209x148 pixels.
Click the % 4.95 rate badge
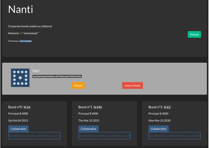click(x=98, y=107)
